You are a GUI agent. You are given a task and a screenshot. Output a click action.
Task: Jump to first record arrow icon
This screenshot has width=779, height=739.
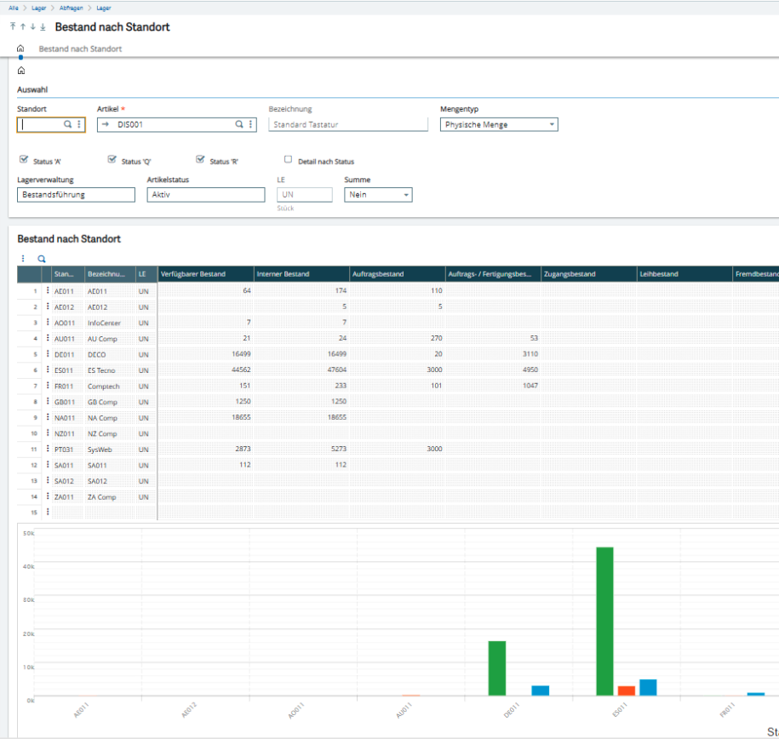pyautogui.click(x=13, y=26)
